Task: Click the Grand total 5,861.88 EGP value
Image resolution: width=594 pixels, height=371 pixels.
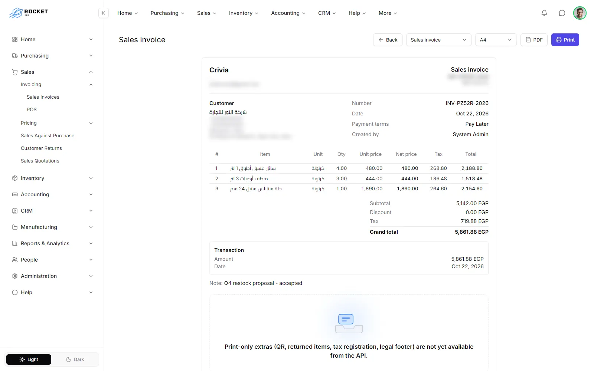Action: point(471,232)
